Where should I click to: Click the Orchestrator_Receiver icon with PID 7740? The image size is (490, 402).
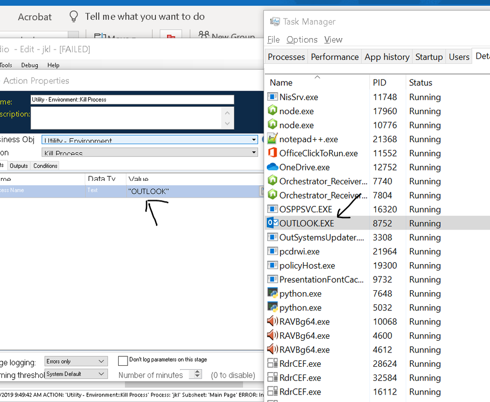pos(273,180)
